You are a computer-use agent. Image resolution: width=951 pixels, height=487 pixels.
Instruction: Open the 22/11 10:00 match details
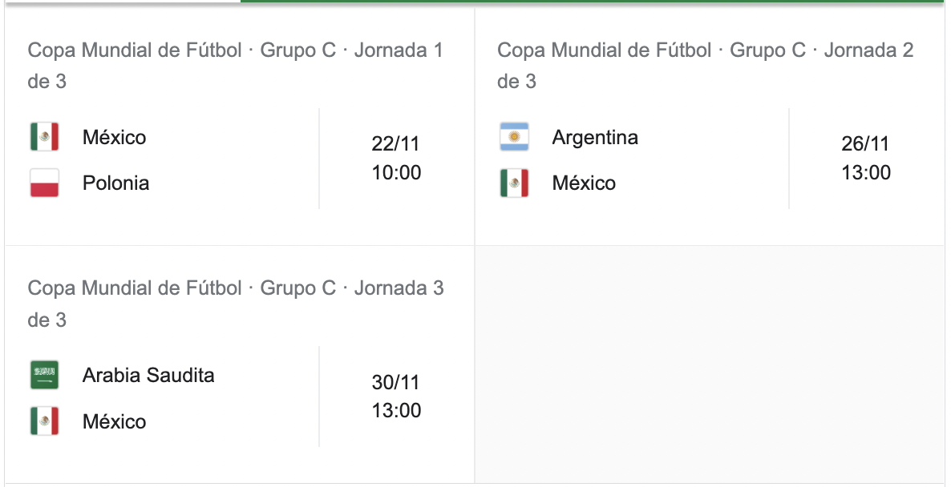coord(396,158)
